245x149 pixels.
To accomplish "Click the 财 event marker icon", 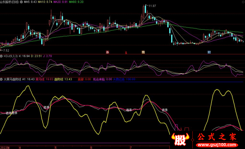I will coord(209,52).
